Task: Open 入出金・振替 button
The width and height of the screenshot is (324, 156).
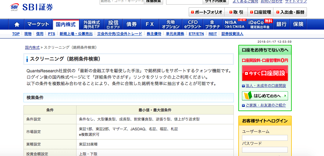Action: click(290, 12)
